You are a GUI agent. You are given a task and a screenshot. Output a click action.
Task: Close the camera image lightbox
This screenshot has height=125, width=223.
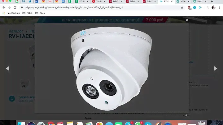(187, 20)
